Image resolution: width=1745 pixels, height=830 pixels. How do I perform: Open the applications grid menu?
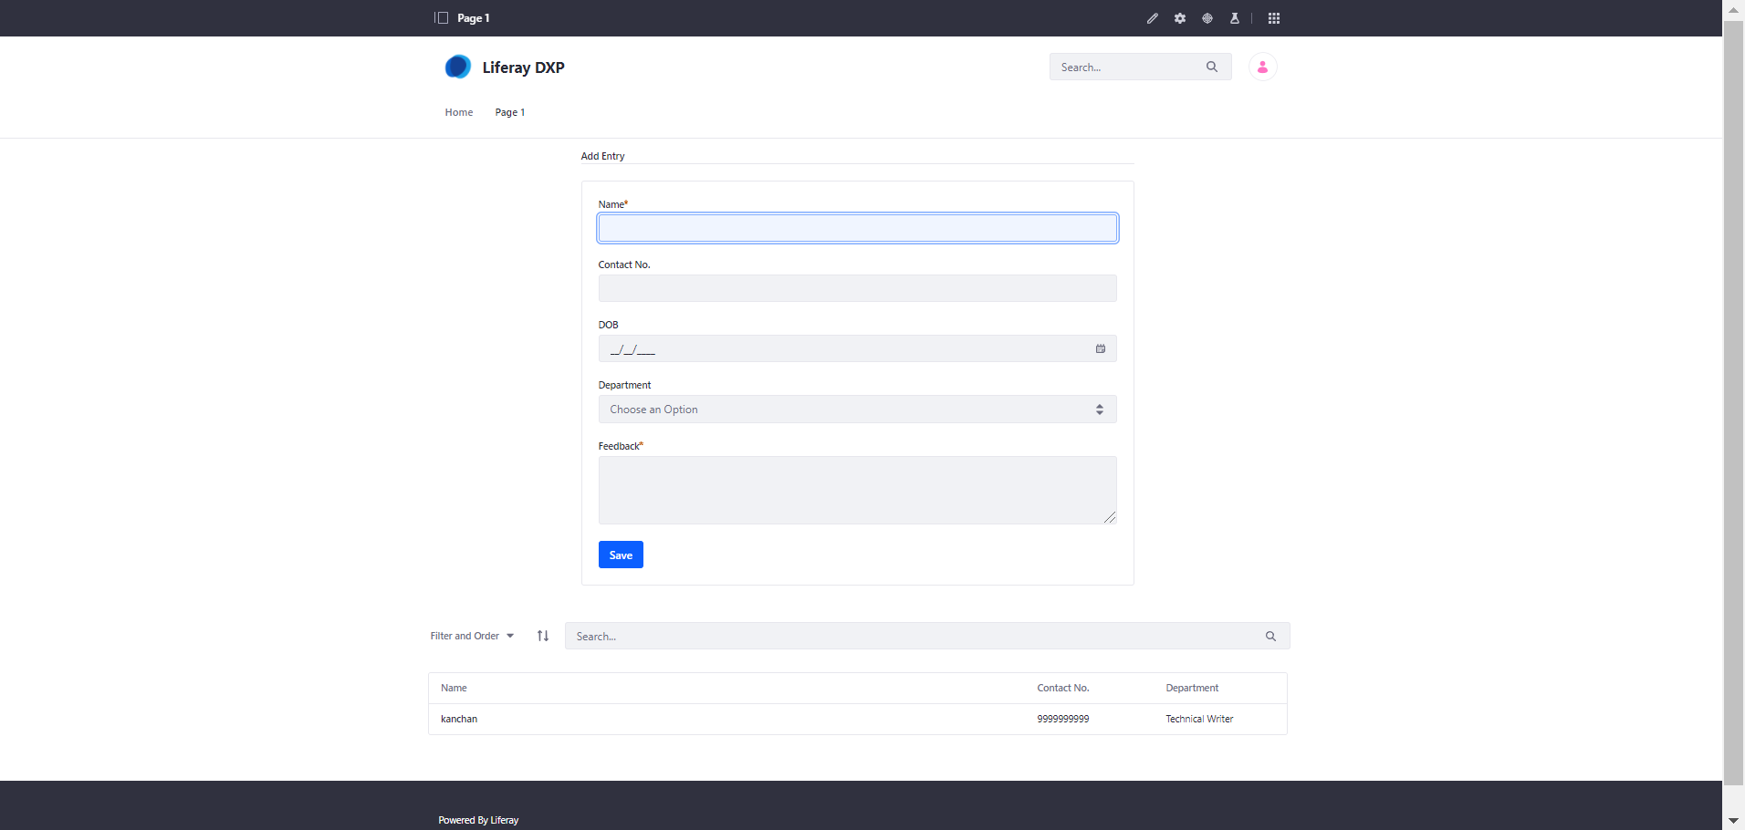[x=1274, y=18]
